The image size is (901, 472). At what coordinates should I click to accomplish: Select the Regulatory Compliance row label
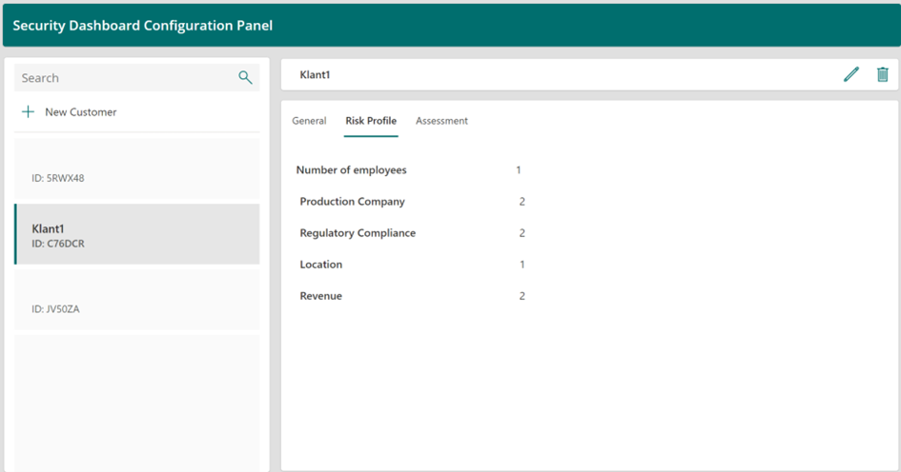(x=358, y=233)
